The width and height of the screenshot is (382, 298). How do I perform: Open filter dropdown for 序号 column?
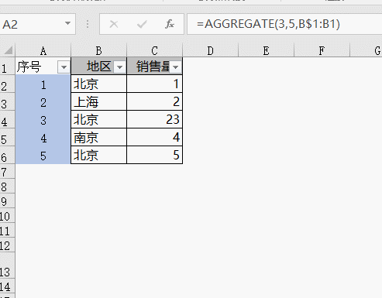64,67
